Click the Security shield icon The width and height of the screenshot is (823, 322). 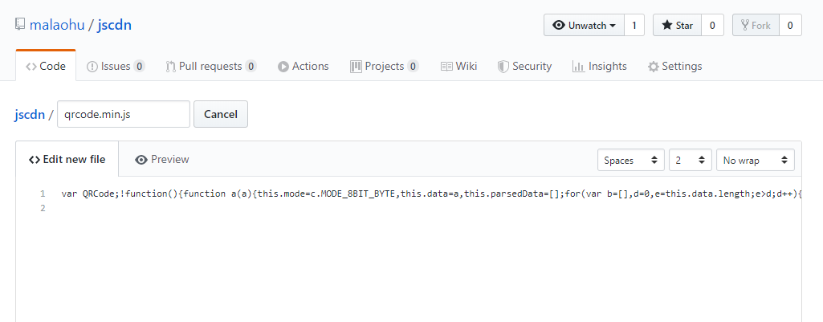[503, 67]
